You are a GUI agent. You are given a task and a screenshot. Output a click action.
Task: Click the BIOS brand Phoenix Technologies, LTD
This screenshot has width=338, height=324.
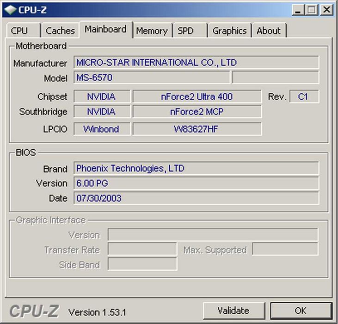(196, 168)
